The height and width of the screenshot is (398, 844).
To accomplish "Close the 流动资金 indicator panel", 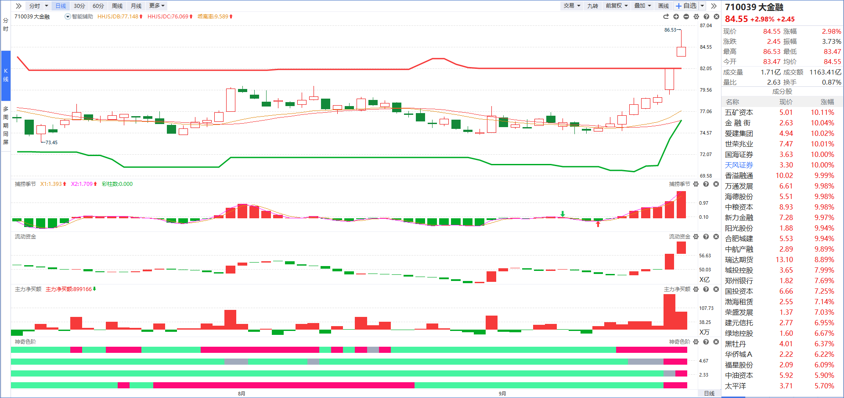I will coord(716,237).
